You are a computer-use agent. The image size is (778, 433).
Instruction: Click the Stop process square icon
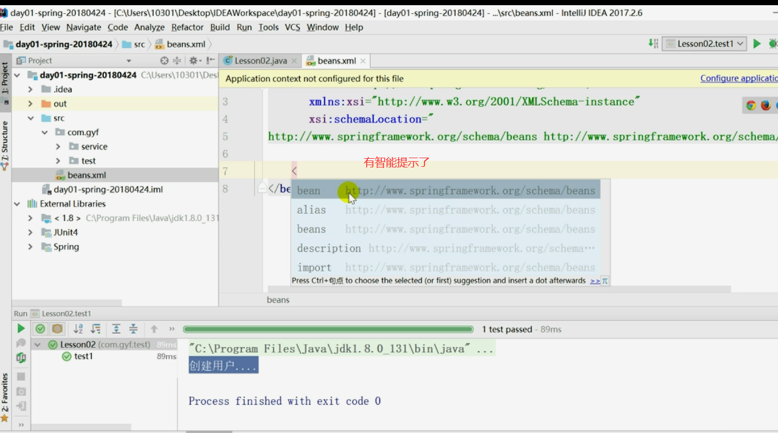pyautogui.click(x=21, y=376)
